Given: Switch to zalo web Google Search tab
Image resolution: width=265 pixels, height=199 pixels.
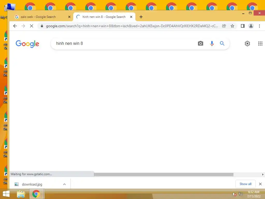Looking at the screenshot, I should 38,17.
